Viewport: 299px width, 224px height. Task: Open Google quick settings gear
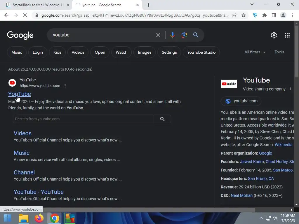(274, 35)
